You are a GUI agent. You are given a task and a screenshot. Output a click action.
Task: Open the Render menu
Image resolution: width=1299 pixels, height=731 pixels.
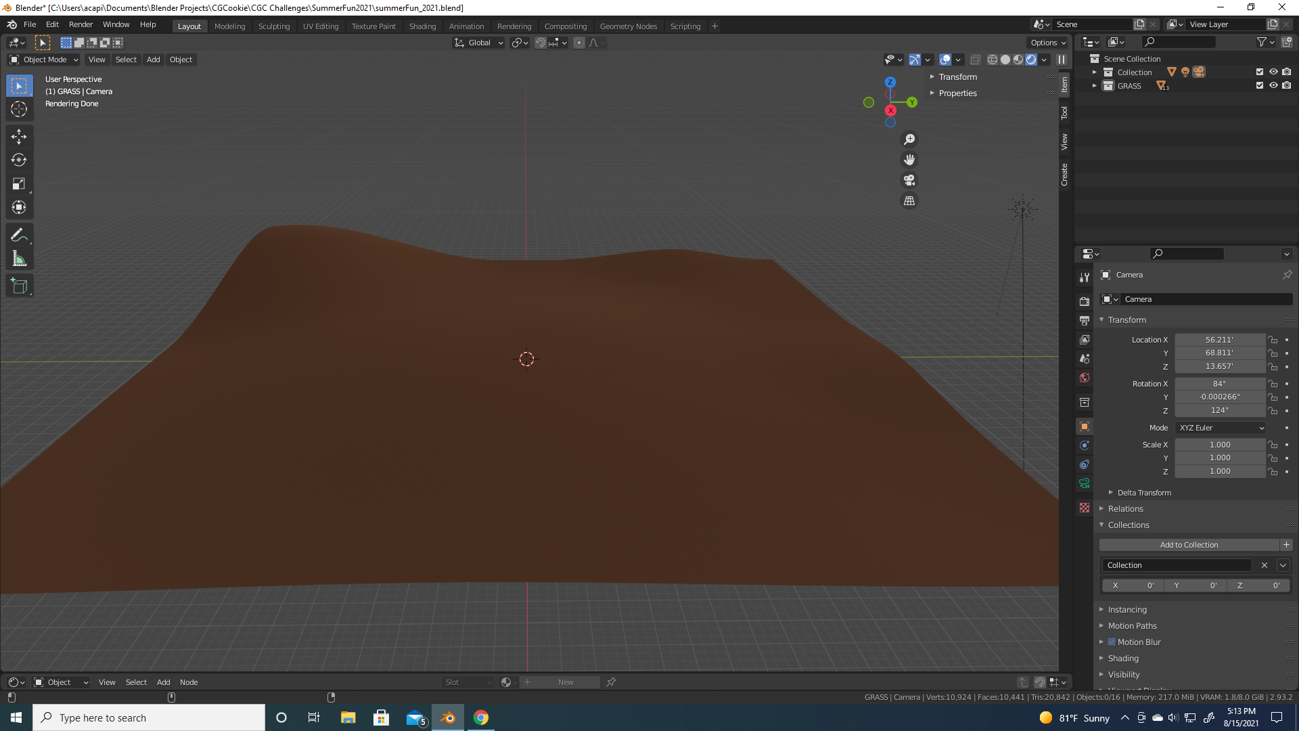click(81, 24)
